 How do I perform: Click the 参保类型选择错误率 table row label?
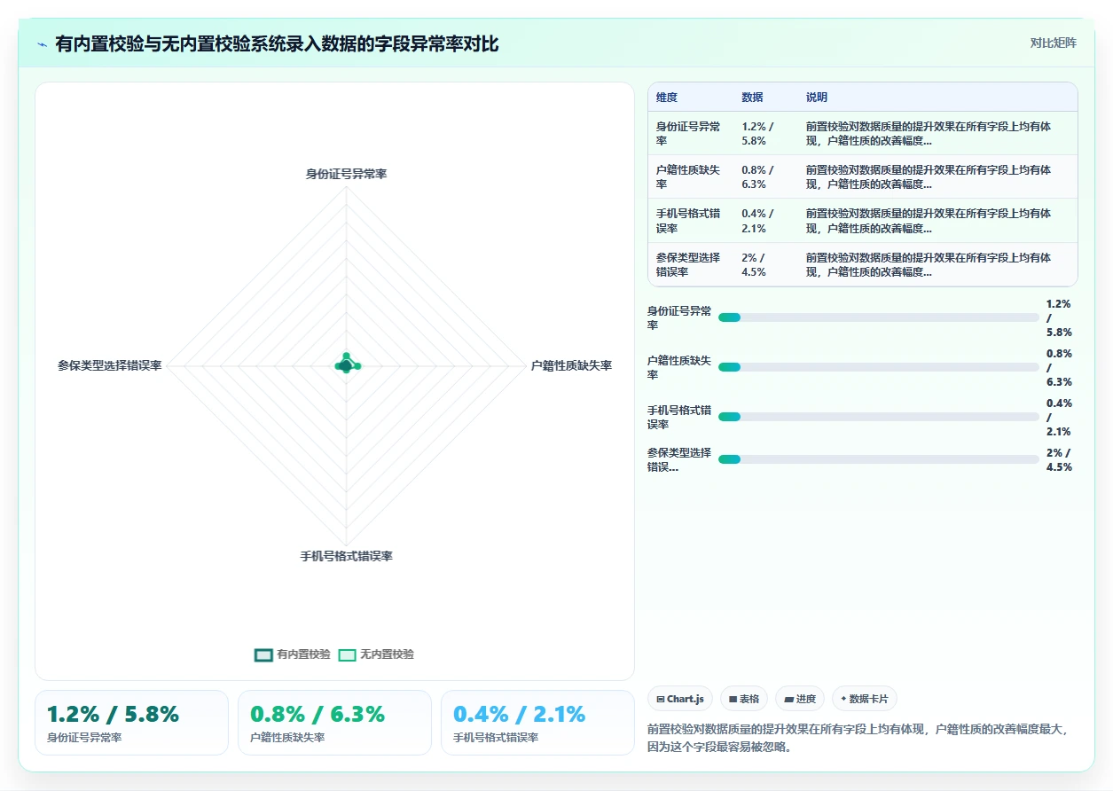(x=688, y=264)
